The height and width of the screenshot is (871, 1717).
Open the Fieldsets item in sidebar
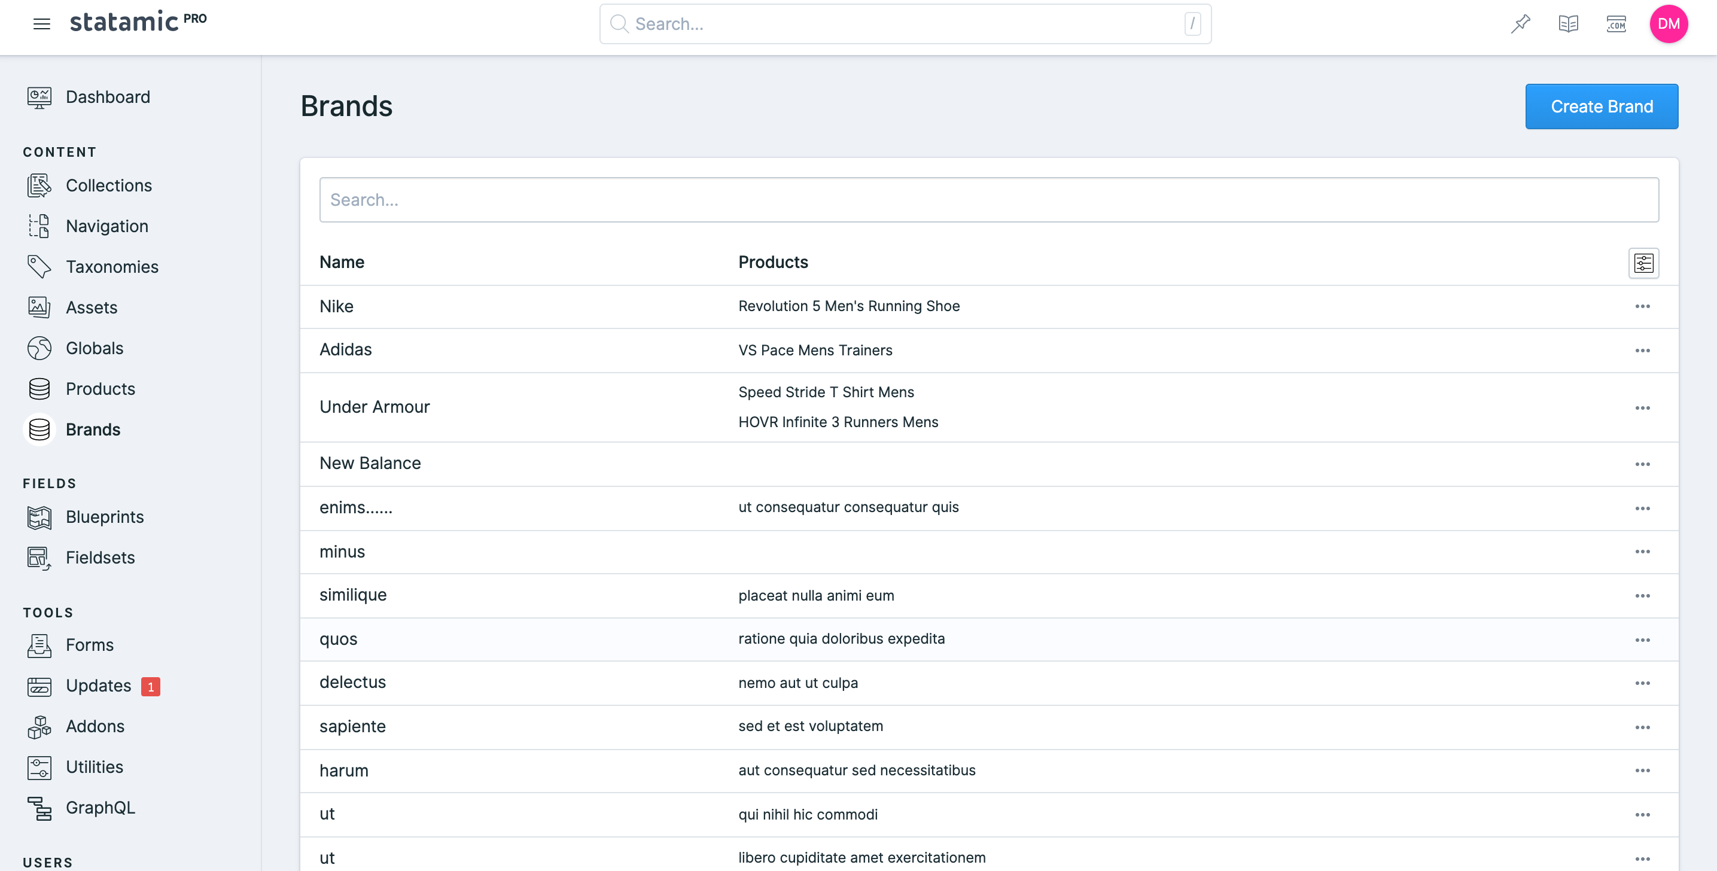coord(101,559)
